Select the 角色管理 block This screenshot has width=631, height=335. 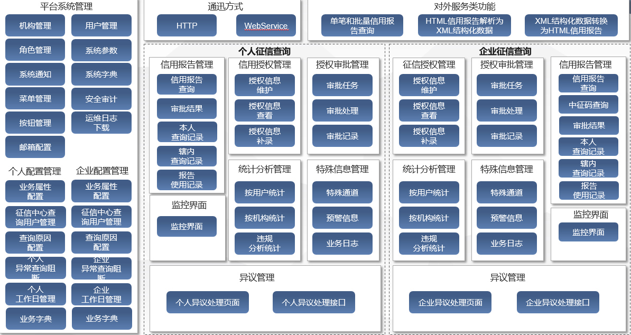35,50
